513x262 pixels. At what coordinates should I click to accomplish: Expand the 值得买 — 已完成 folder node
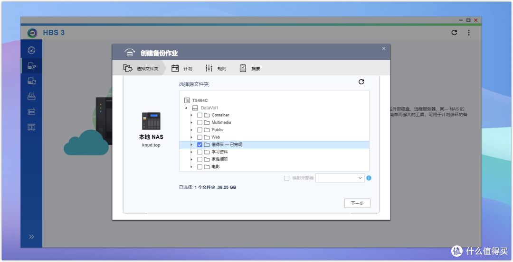(191, 145)
